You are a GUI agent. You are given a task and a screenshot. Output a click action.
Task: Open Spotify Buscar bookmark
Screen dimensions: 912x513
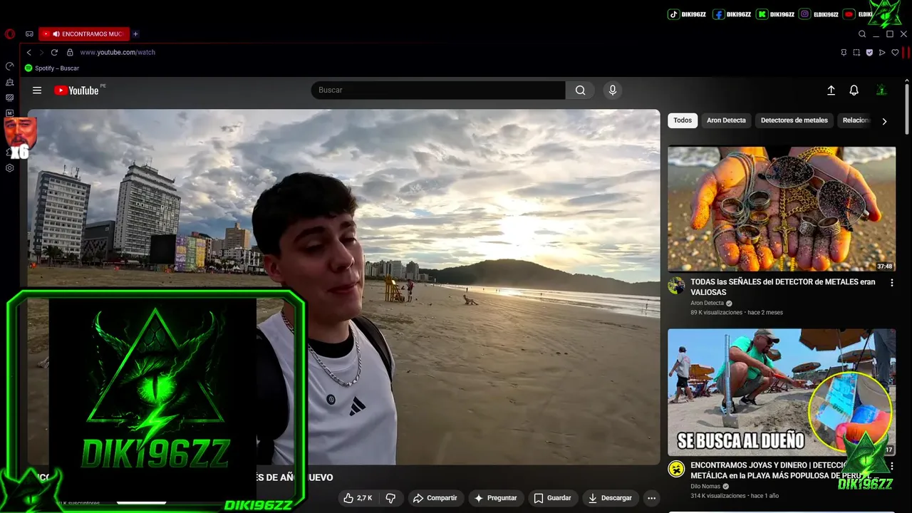tap(52, 68)
